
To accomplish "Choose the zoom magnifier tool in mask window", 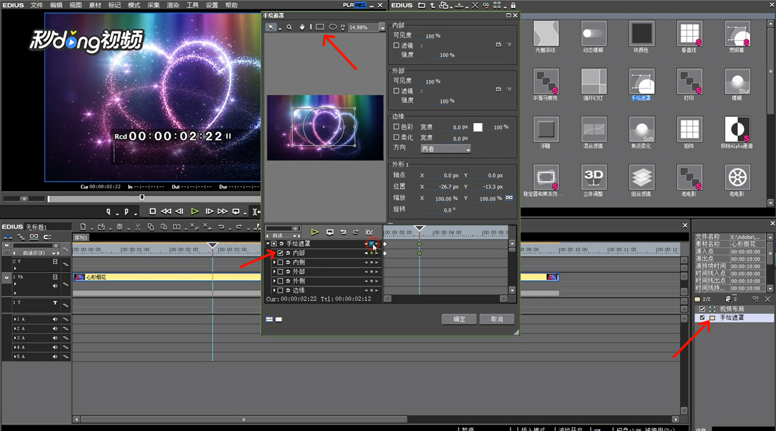I will point(290,27).
